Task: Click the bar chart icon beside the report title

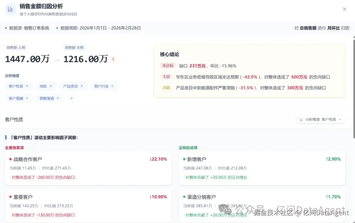Action: tap(10, 9)
